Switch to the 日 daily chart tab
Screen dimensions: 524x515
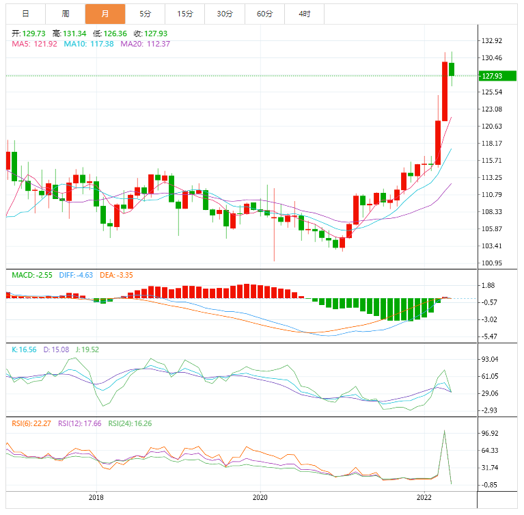click(x=25, y=14)
